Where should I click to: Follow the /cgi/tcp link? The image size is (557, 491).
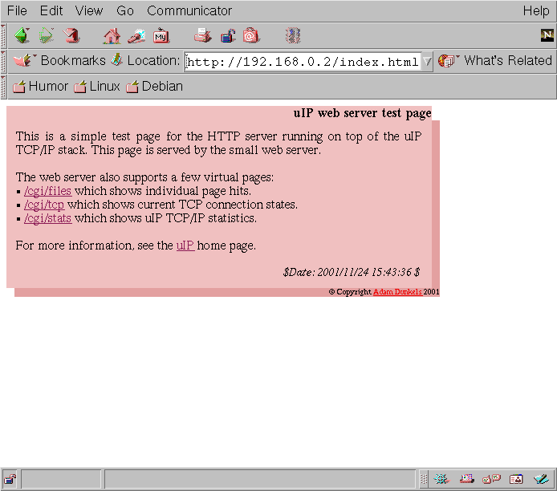[44, 205]
